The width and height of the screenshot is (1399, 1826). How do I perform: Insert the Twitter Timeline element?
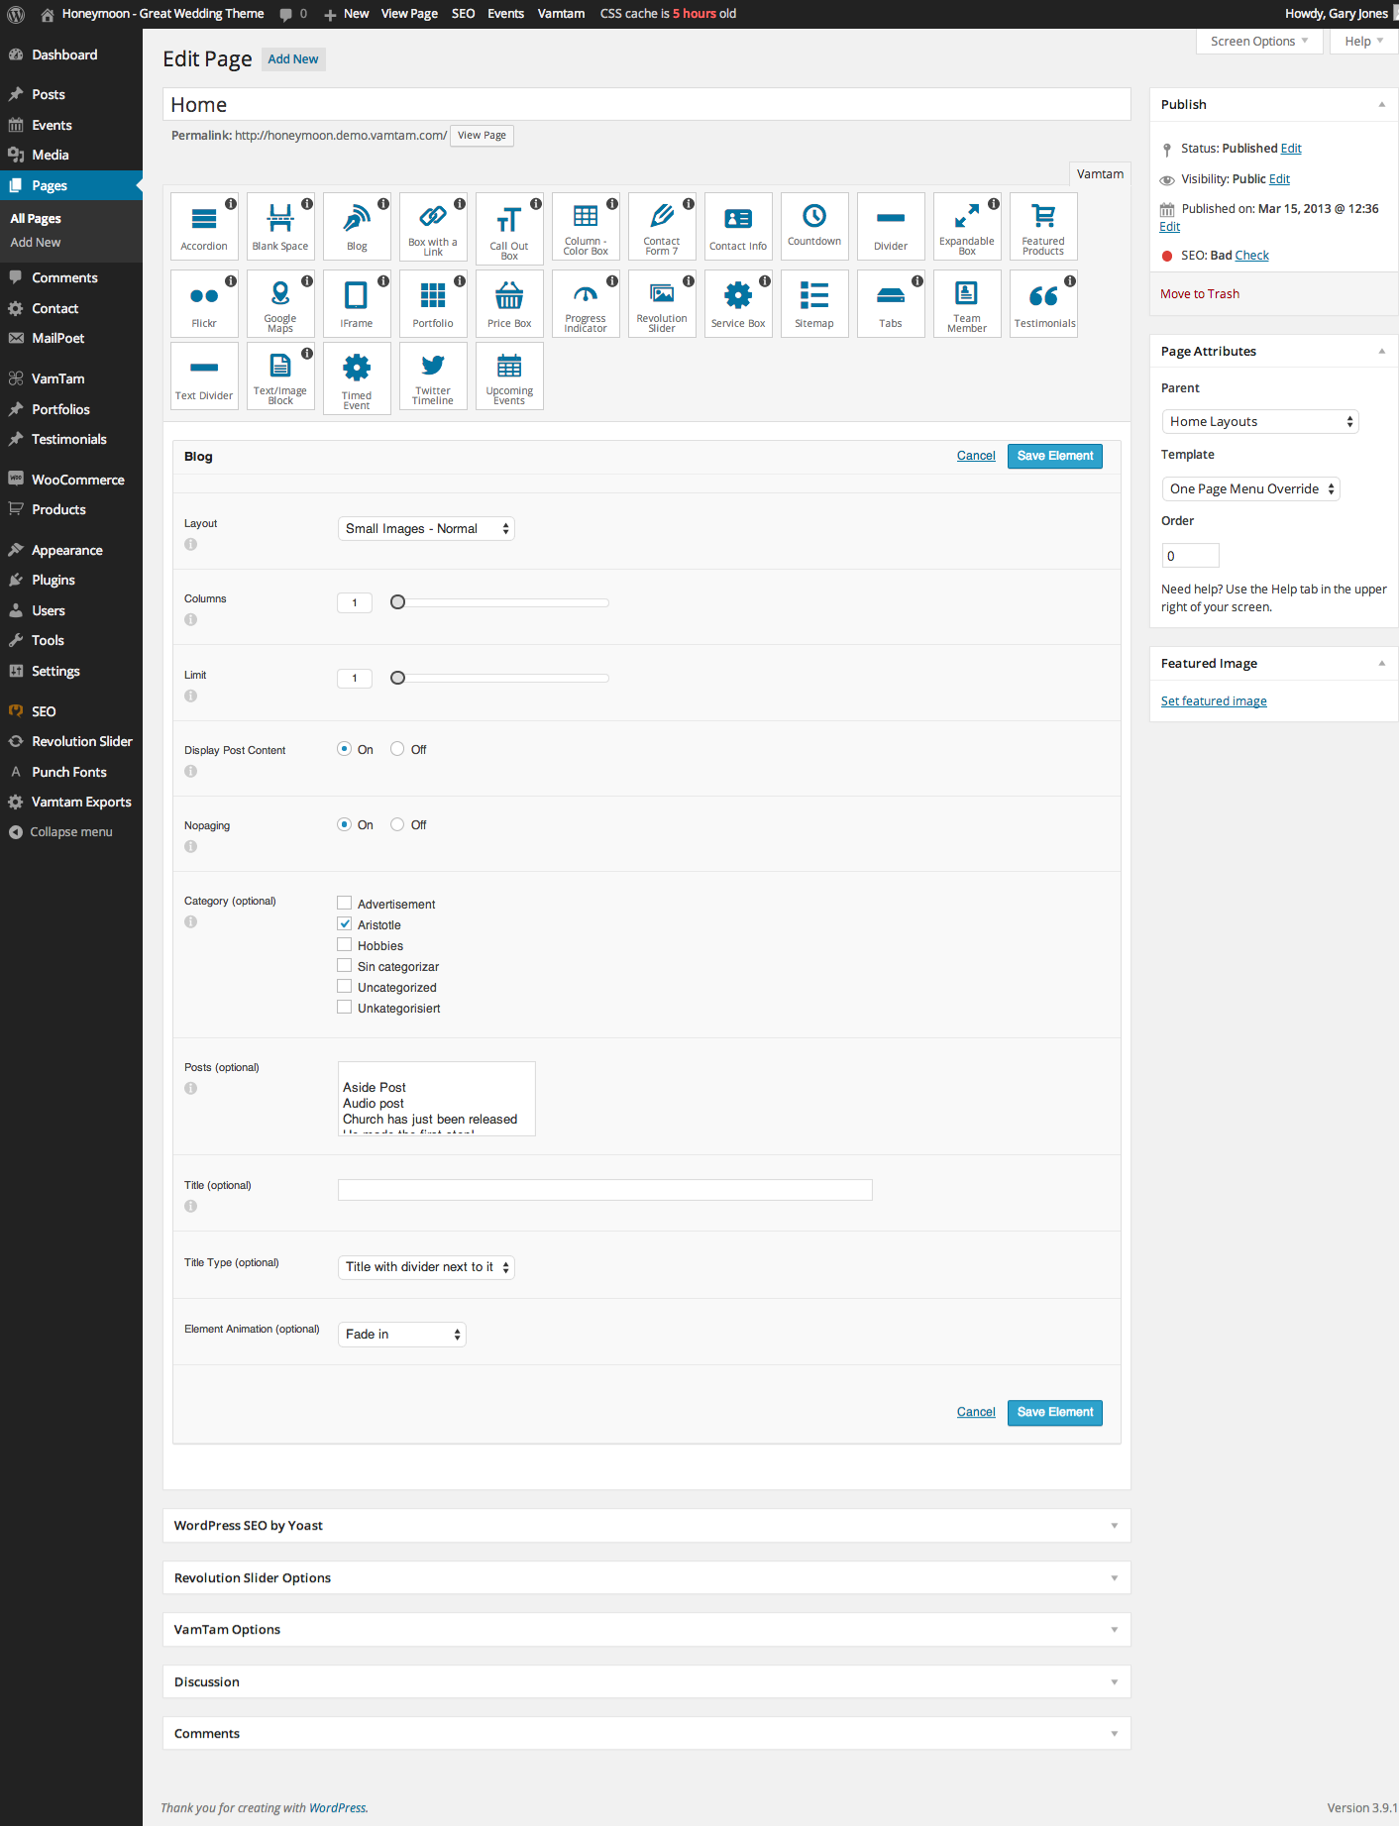pos(433,376)
